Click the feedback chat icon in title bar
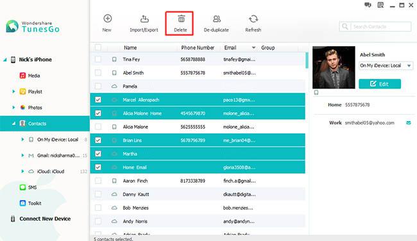 click(368, 5)
